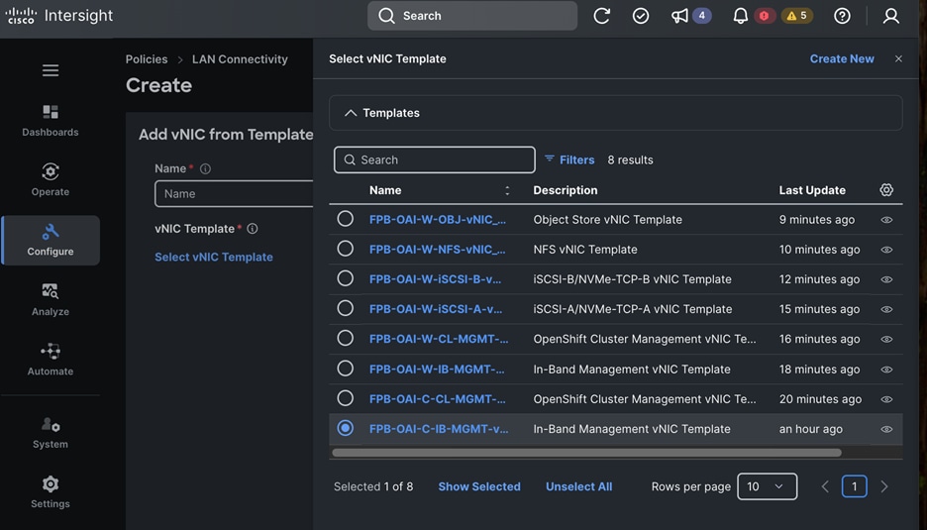Open Analyze in the sidebar
927x530 pixels.
pyautogui.click(x=51, y=300)
